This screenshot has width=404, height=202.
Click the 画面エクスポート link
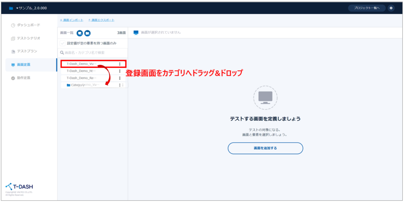pos(102,20)
